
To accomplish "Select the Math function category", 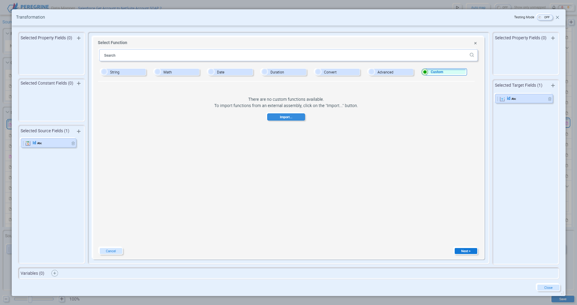I will [177, 72].
